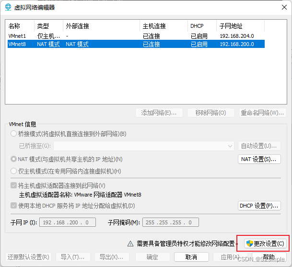The height and width of the screenshot is (267, 292).
Task: Click 导出(X)... button
Action: (112, 257)
